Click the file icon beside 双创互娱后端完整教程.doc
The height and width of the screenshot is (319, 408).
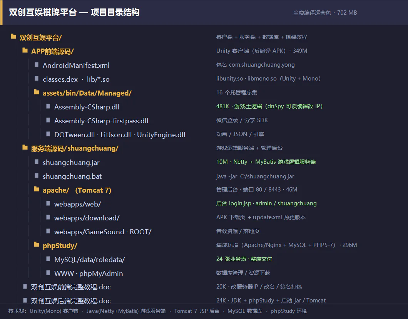pos(25,300)
